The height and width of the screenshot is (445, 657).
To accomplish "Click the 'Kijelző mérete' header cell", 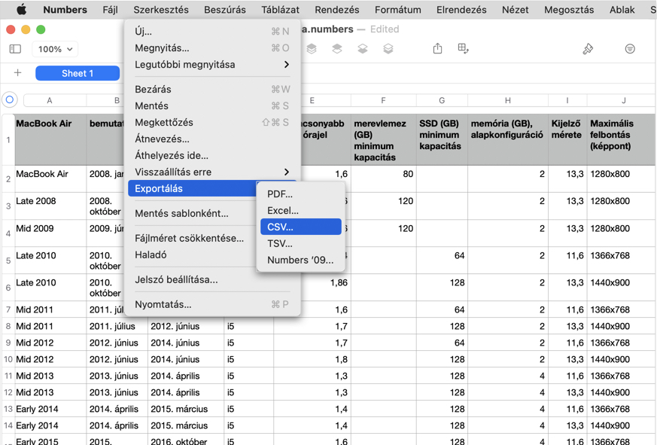I will tap(567, 139).
